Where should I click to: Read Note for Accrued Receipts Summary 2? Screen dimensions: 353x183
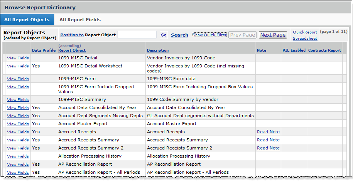[268, 148]
